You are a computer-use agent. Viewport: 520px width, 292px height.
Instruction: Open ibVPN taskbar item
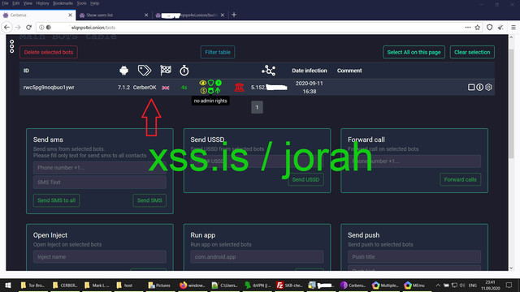pos(258,286)
